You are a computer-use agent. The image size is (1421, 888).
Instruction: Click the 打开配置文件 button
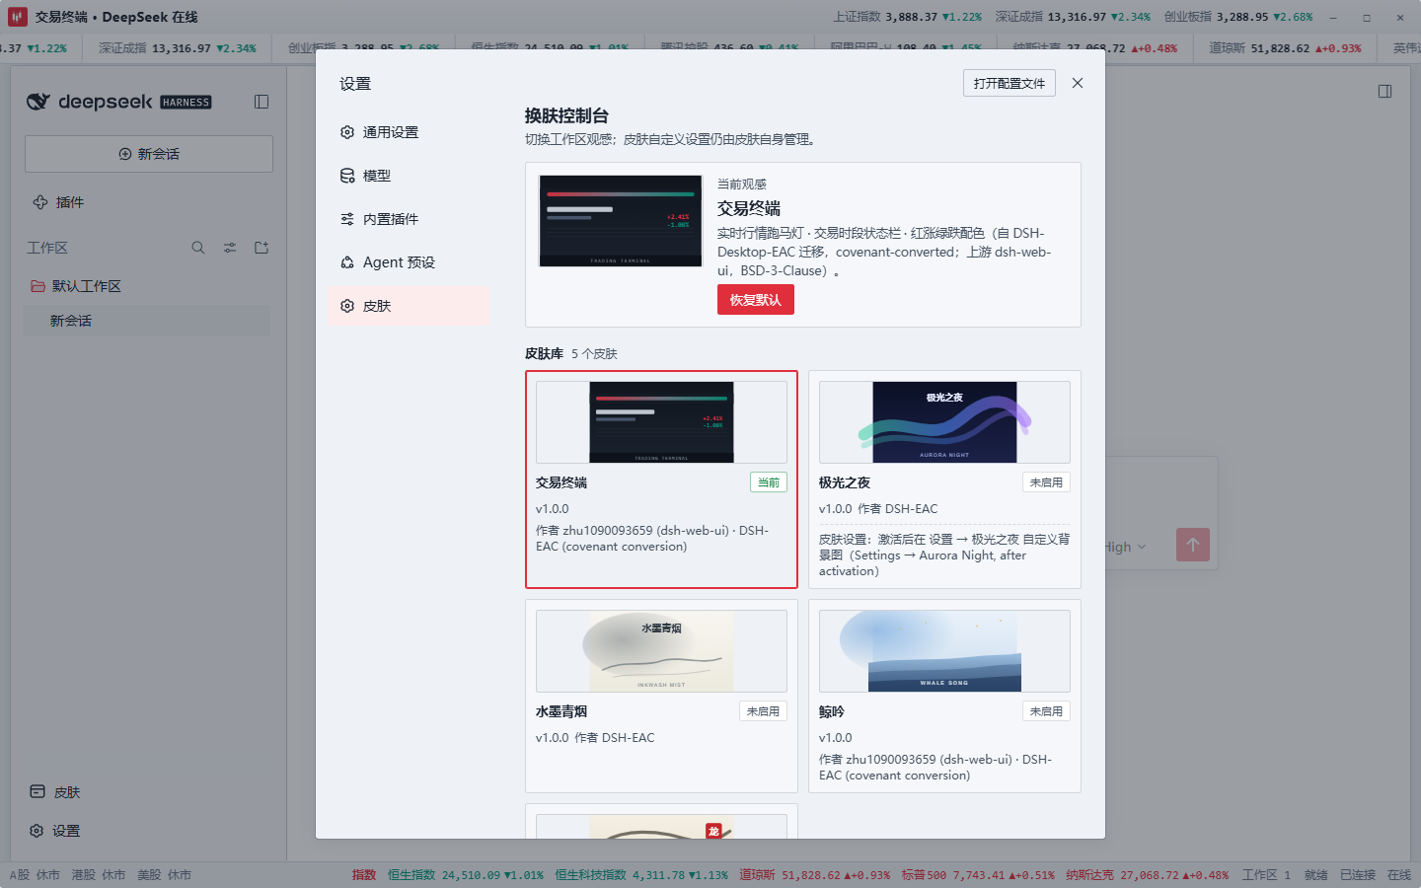(1009, 83)
